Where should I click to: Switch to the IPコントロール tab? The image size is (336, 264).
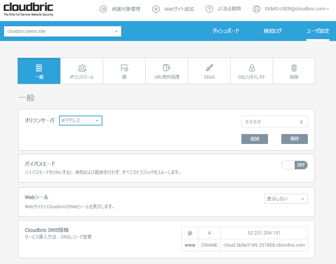tap(82, 71)
